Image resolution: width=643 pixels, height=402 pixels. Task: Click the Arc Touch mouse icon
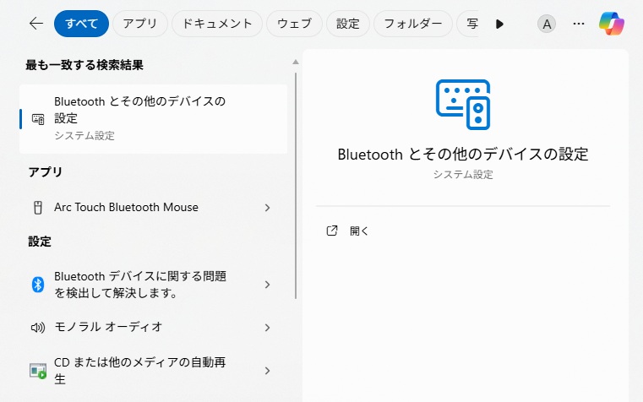point(37,208)
